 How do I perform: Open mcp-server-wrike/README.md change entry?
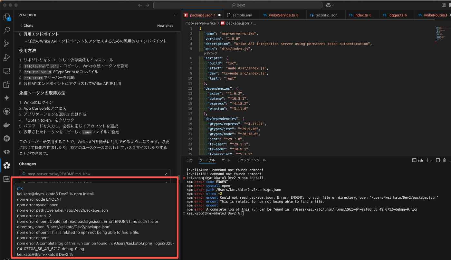[x=95, y=174]
